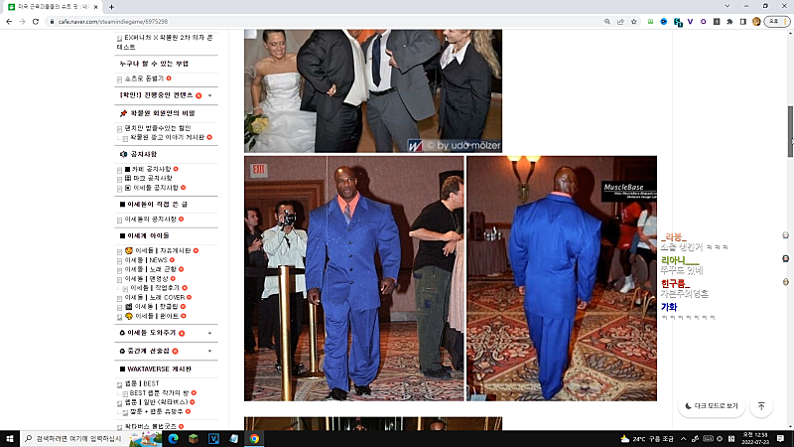The image size is (794, 447).
Task: Open the taskbar clock and date
Action: 755,439
